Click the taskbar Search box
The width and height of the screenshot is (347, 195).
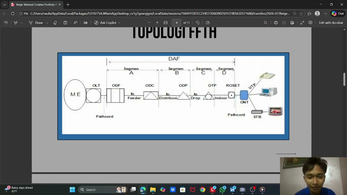[x=103, y=190]
